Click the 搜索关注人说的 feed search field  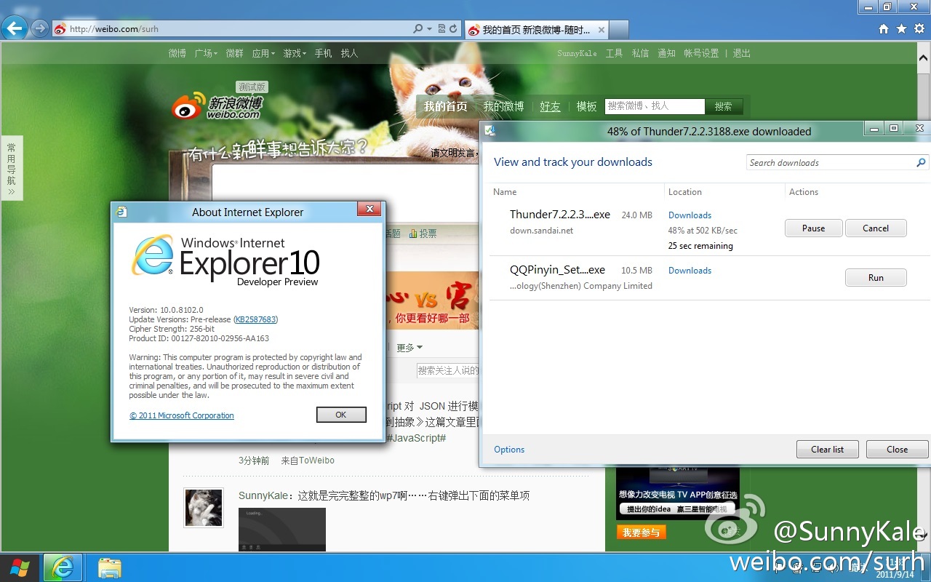[x=447, y=370]
